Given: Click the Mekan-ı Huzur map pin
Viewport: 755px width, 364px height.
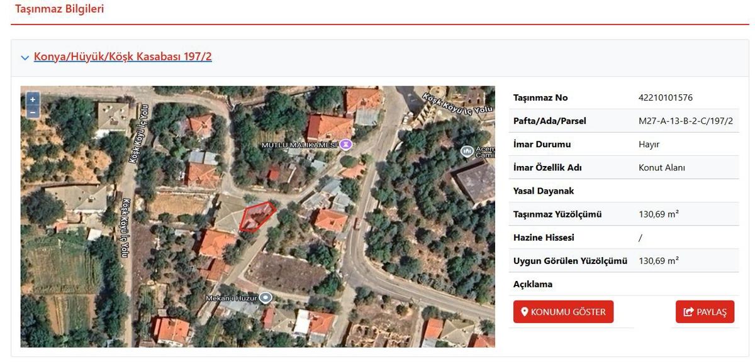Looking at the screenshot, I should pyautogui.click(x=266, y=297).
